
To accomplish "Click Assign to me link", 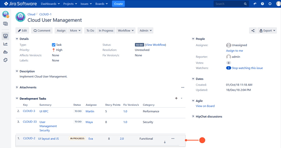I will [x=234, y=51].
